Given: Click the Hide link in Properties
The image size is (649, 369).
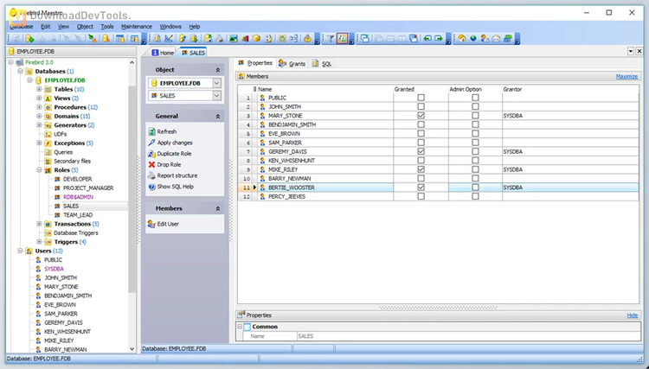Looking at the screenshot, I should tap(632, 315).
